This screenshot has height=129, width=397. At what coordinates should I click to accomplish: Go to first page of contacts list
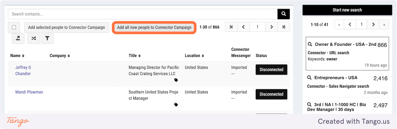[231, 27]
